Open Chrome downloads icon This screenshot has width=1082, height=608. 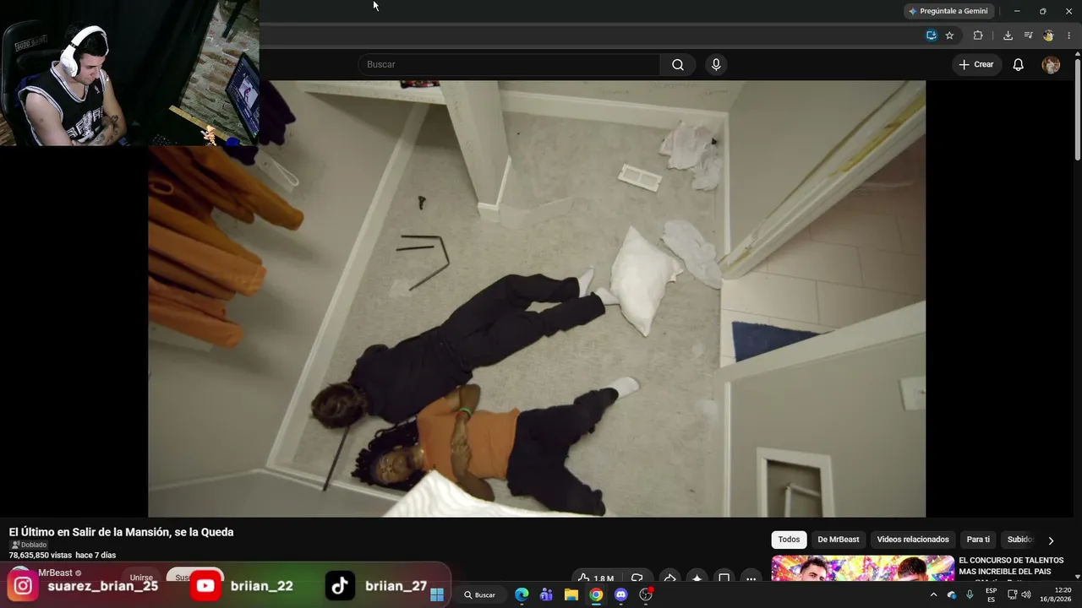pyautogui.click(x=1008, y=35)
